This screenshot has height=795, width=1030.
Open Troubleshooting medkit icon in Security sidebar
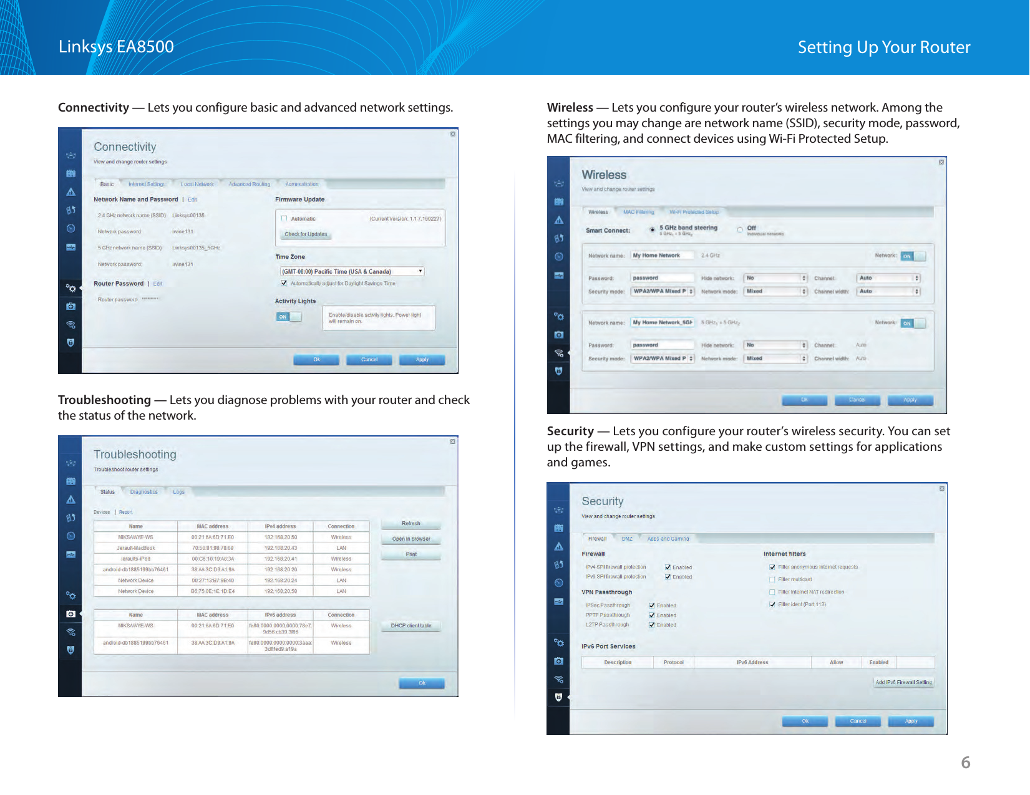559,661
